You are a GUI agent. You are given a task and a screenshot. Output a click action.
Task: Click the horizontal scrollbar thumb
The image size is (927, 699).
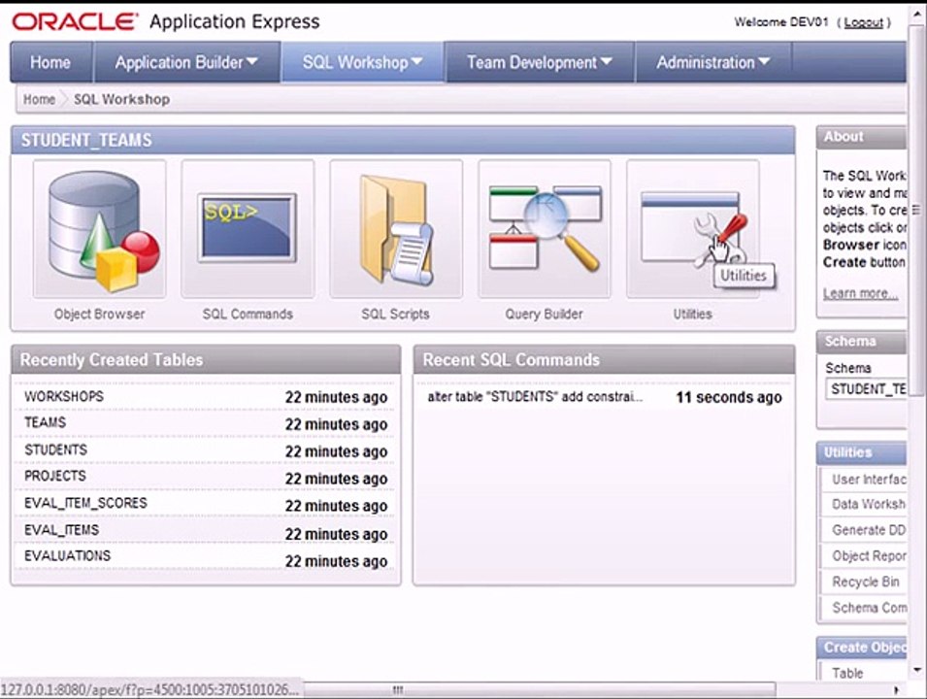coord(539,689)
